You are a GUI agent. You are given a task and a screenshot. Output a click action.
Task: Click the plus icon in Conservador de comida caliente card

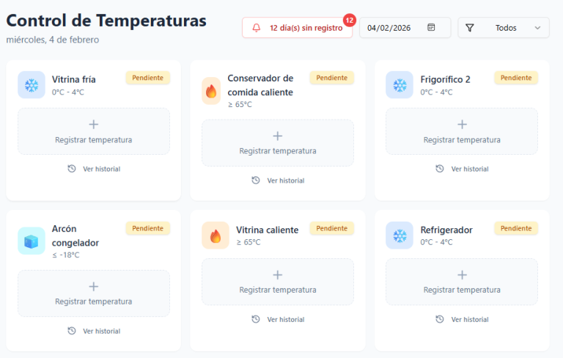click(278, 136)
